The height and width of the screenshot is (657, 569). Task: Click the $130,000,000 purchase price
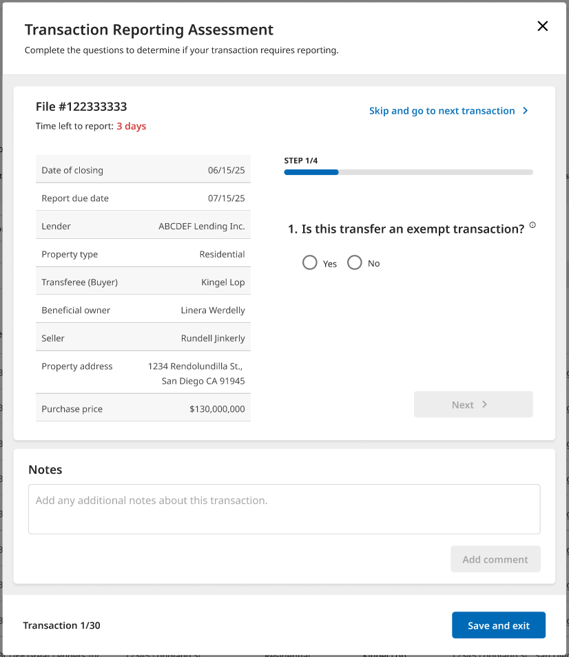tap(217, 409)
